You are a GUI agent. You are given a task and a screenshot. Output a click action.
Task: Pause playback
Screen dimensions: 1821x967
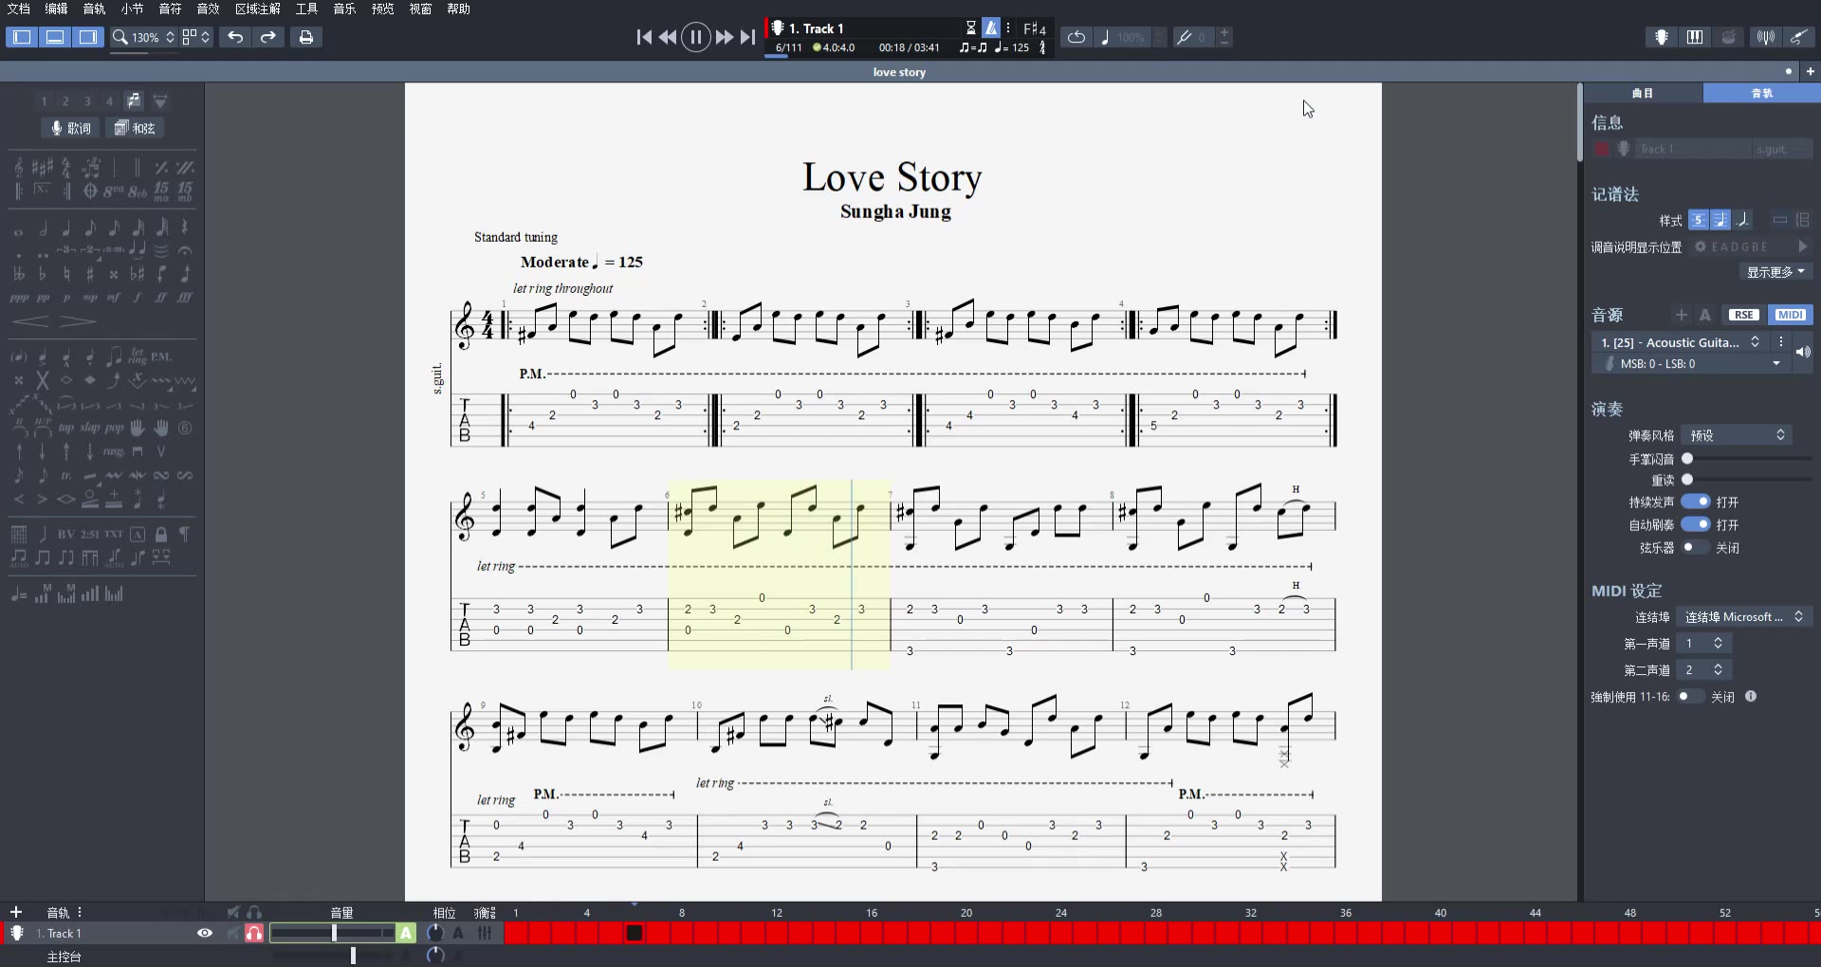pos(695,37)
